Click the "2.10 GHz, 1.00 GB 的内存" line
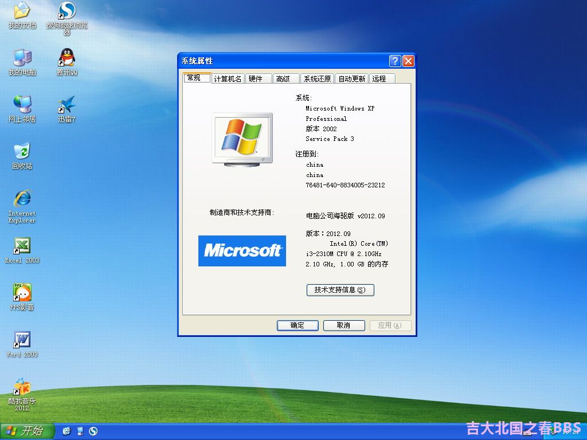The width and height of the screenshot is (587, 440). tap(347, 264)
